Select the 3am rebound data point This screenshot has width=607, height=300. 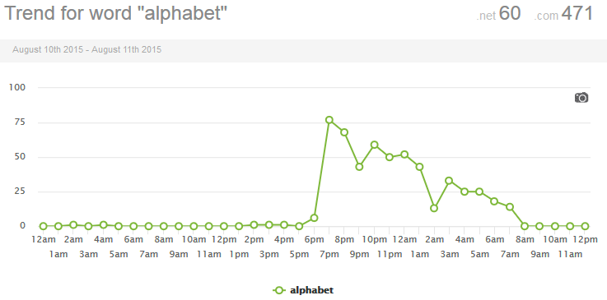coord(449,180)
